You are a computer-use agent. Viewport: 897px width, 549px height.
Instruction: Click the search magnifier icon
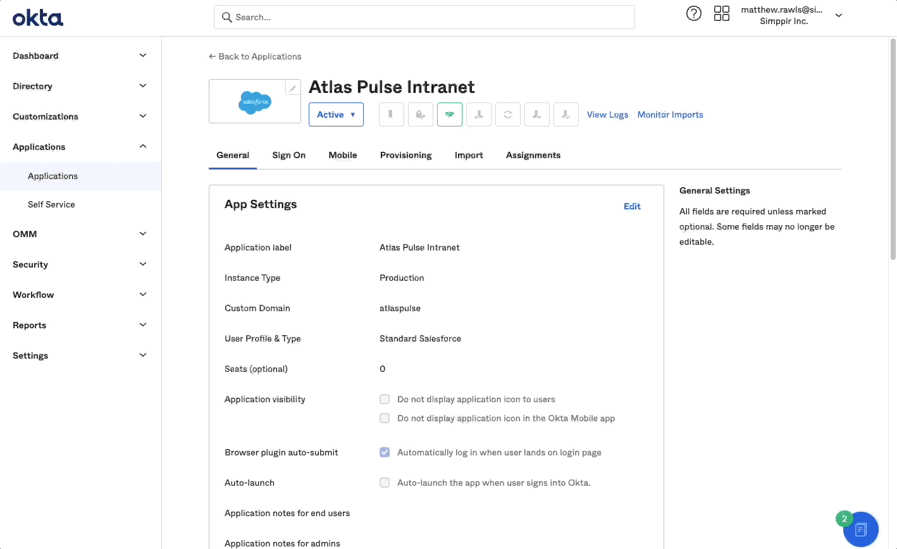pos(227,17)
